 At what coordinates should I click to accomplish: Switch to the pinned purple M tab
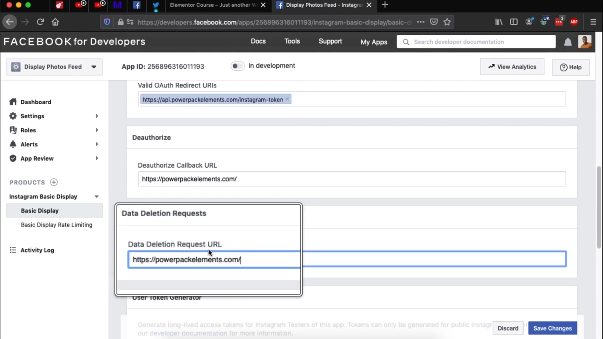pos(117,5)
